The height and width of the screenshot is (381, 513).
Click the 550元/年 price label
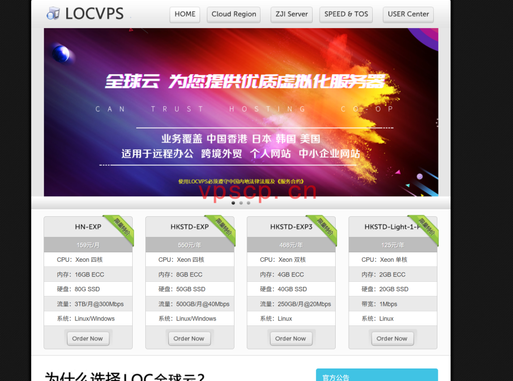190,245
